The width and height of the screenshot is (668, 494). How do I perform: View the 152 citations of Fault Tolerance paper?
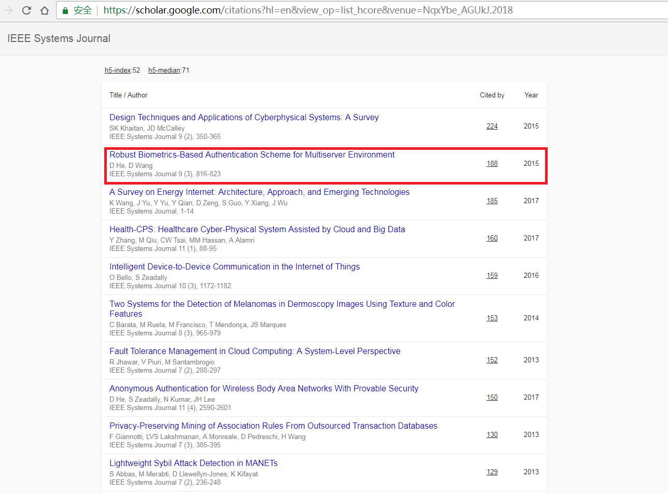pyautogui.click(x=492, y=360)
